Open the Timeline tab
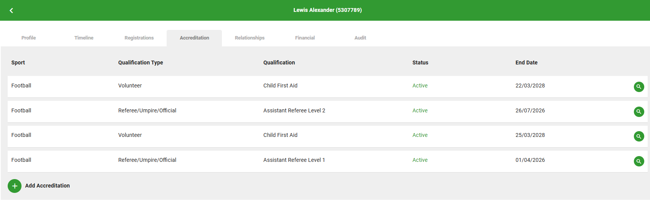 pyautogui.click(x=84, y=38)
